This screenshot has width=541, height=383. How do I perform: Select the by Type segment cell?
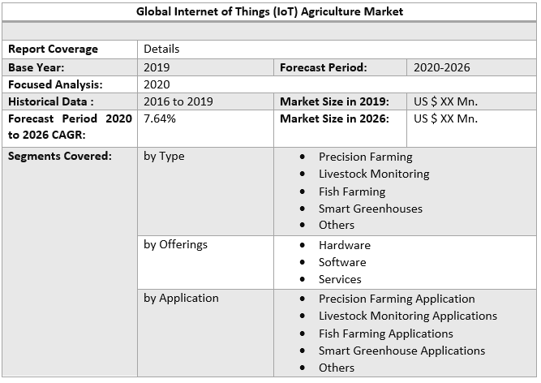(164, 156)
